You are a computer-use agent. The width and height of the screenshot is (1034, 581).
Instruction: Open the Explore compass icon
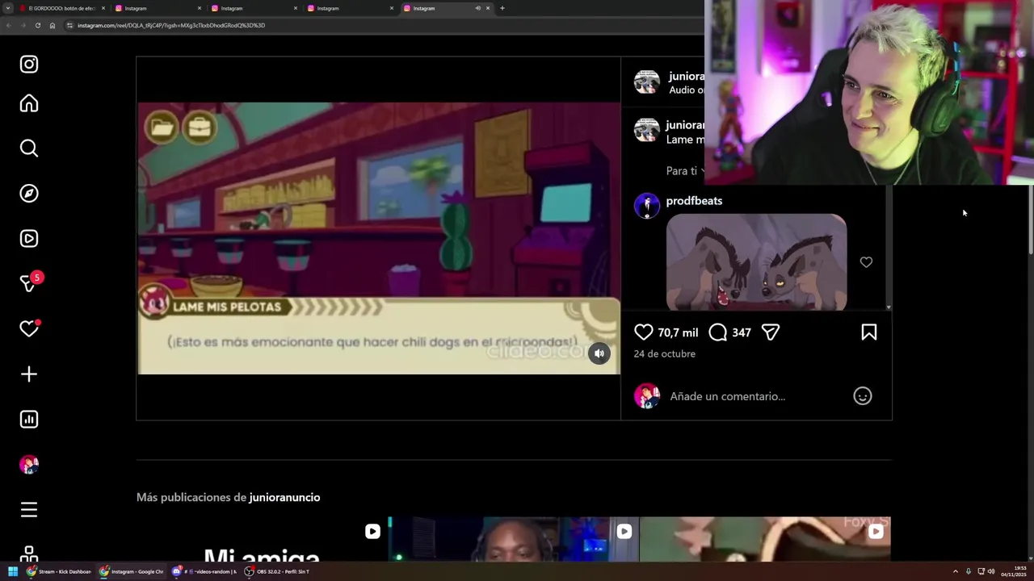coord(29,194)
